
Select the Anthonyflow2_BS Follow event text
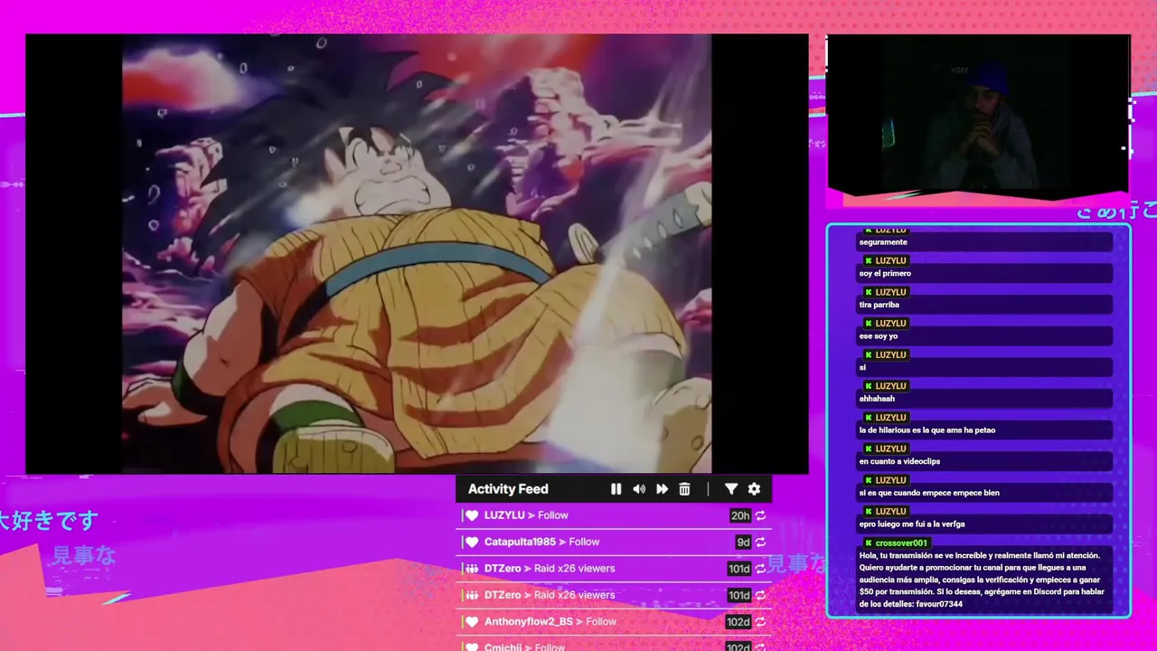pyautogui.click(x=550, y=621)
